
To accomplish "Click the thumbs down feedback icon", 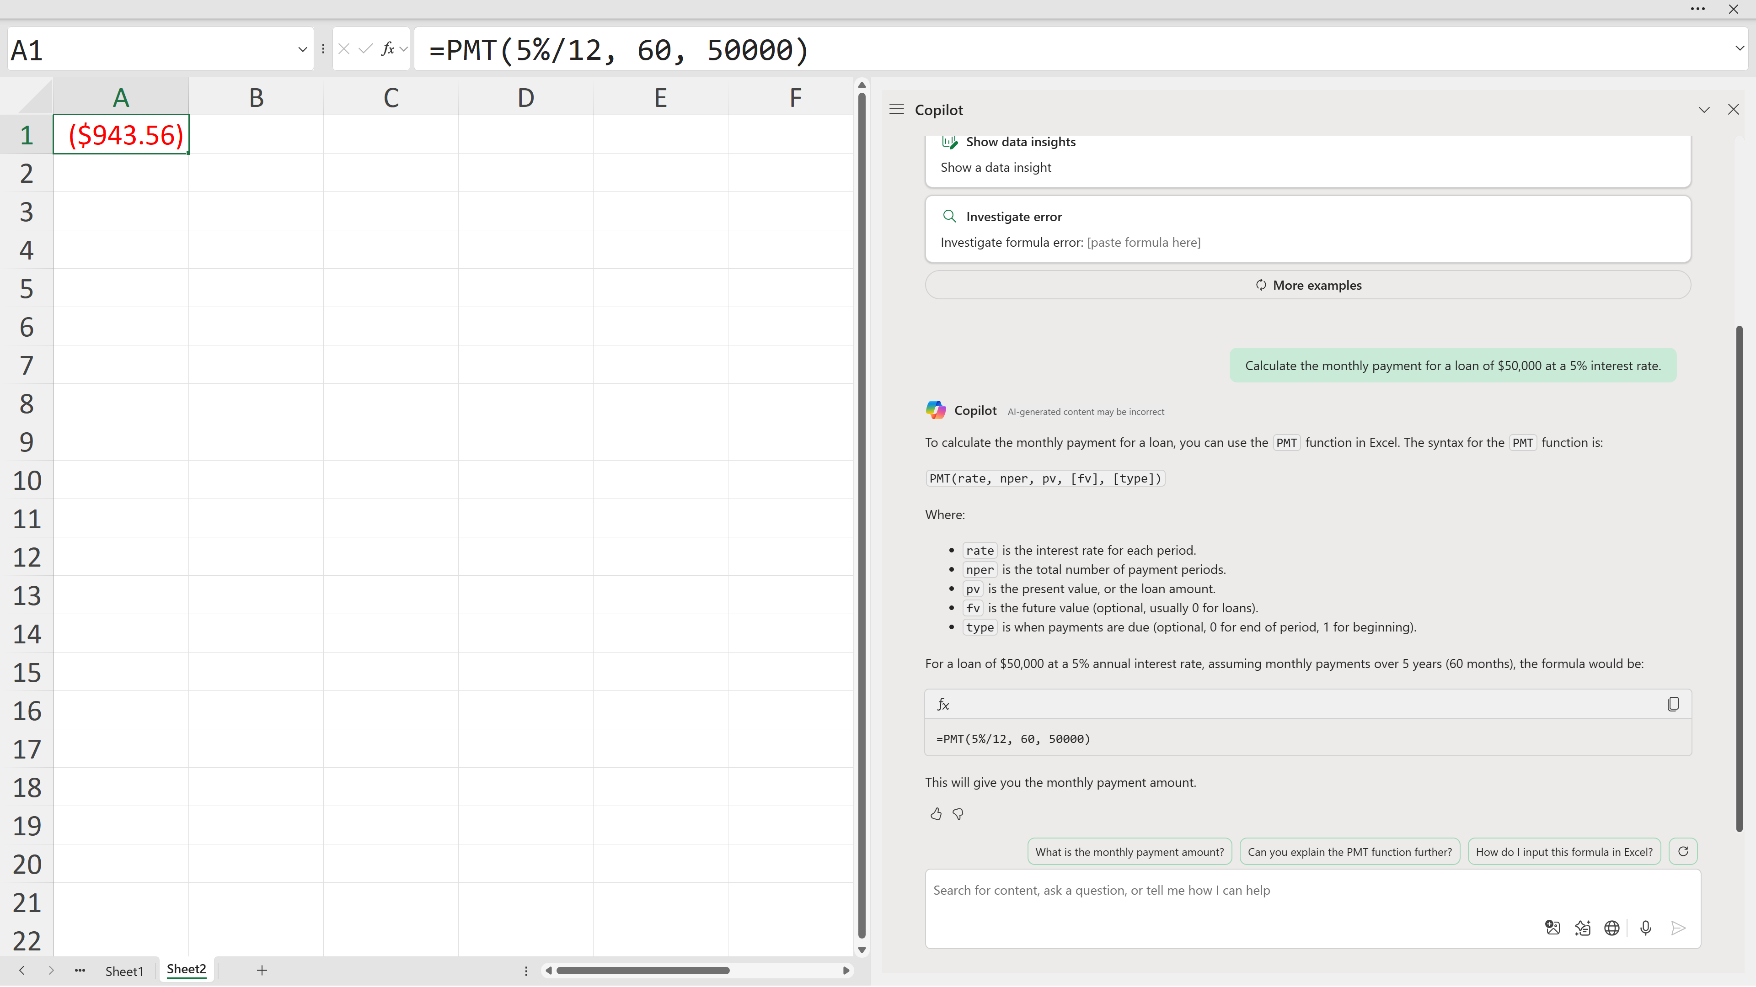I will point(958,815).
